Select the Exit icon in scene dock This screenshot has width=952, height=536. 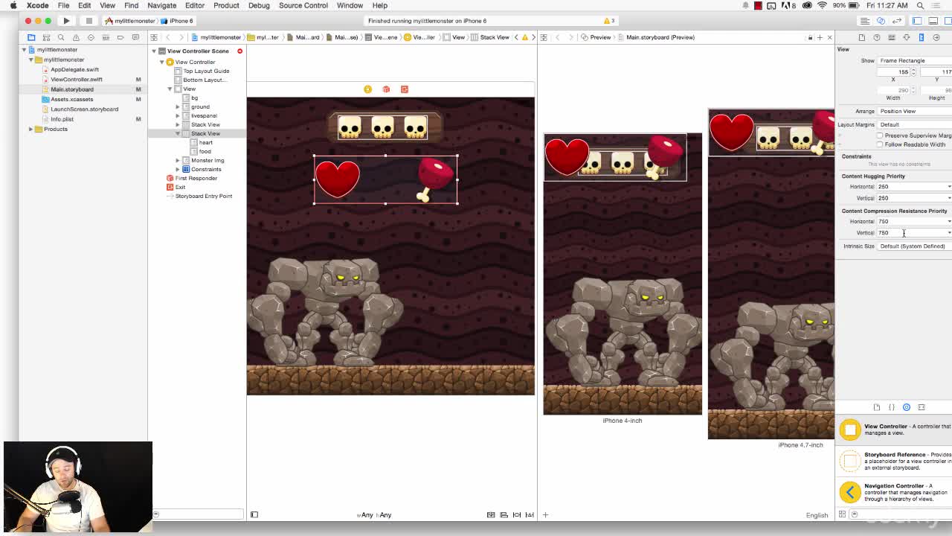[405, 89]
